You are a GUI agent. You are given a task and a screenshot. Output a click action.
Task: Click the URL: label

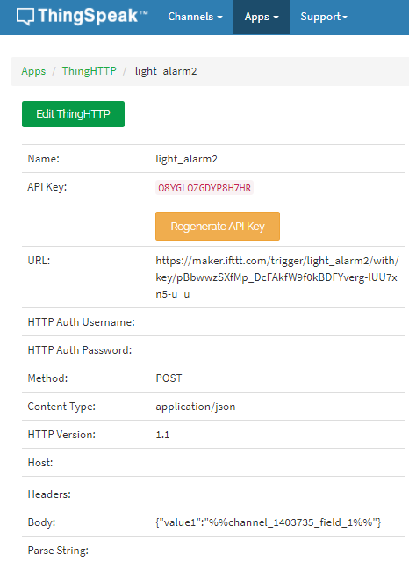pos(39,261)
